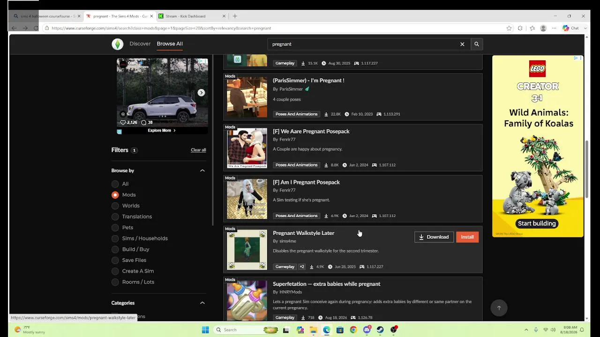600x337 pixels.
Task: Open We Aare Pregnant Posepack title
Action: [311, 132]
